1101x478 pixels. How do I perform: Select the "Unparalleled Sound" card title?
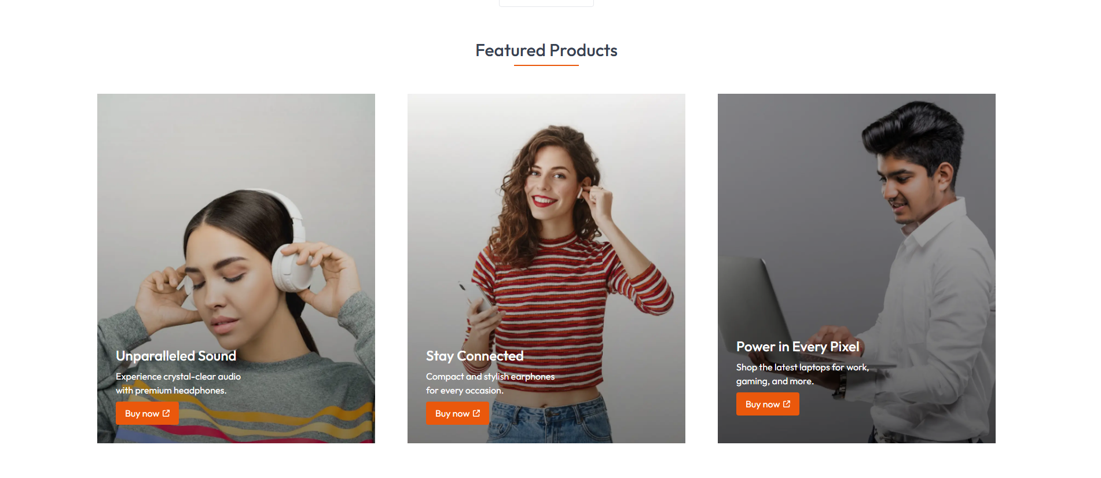point(176,356)
